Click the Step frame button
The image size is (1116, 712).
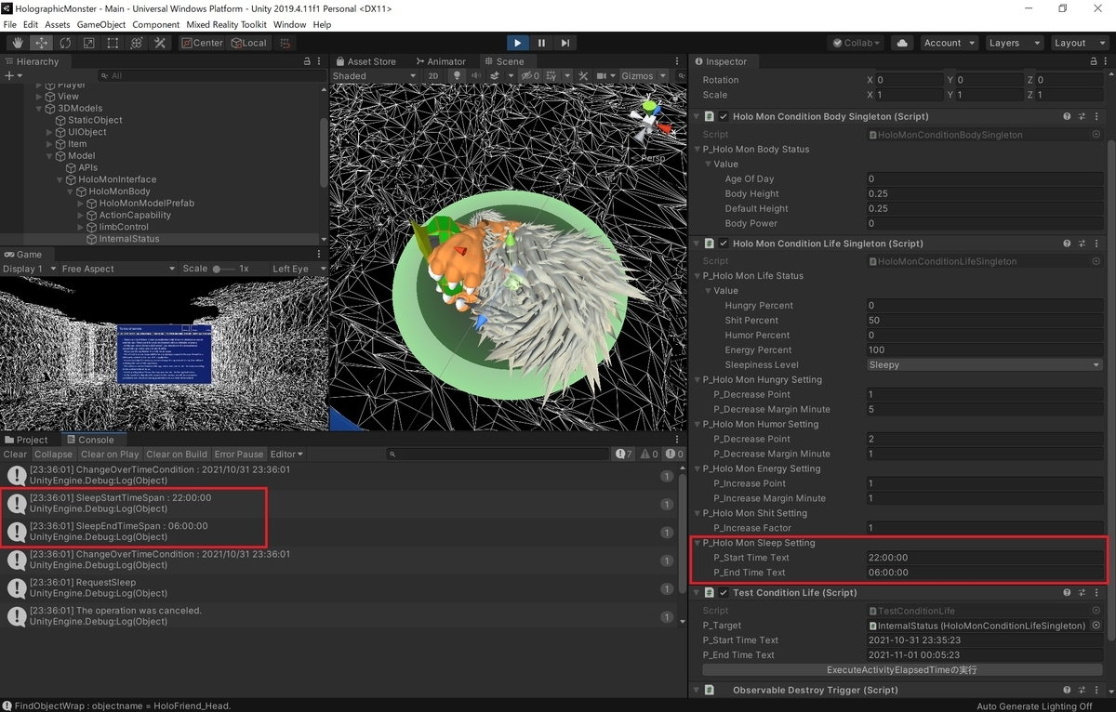565,43
